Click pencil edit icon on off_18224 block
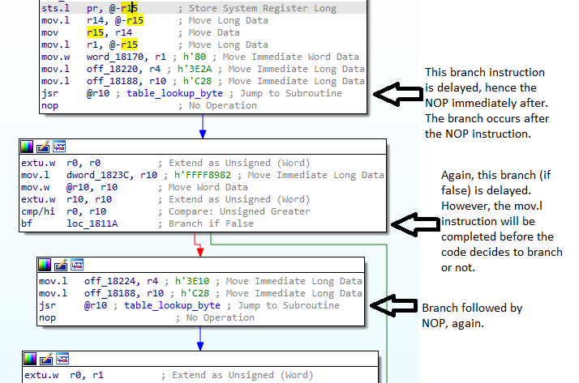 (x=62, y=265)
